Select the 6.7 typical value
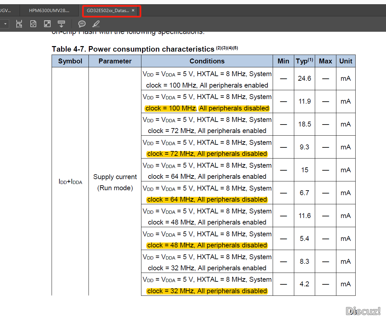Screen dimensions: 386x319 [x=304, y=193]
